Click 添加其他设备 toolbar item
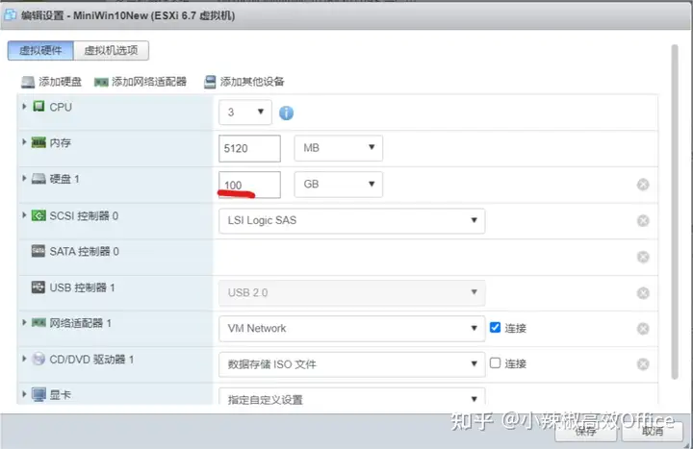Image resolution: width=693 pixels, height=449 pixels. point(252,82)
